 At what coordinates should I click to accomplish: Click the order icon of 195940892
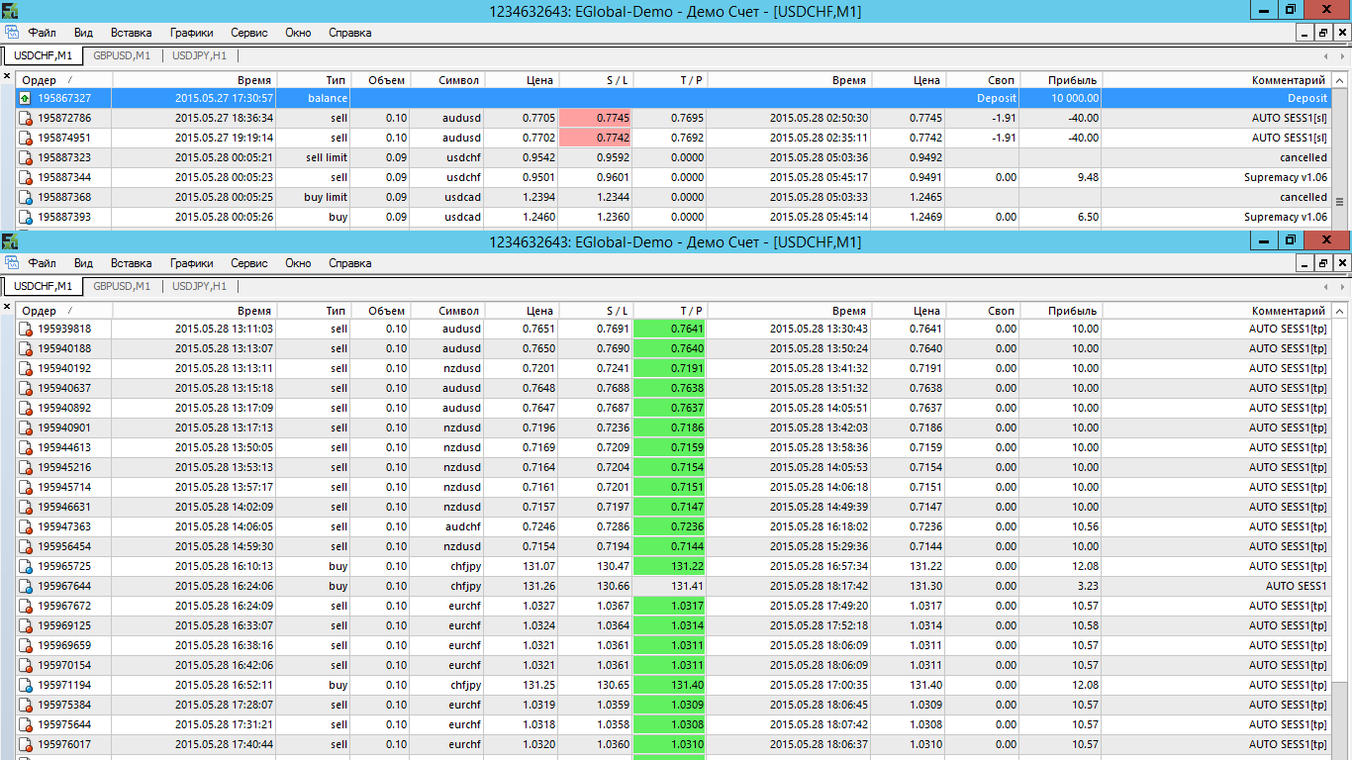[26, 408]
